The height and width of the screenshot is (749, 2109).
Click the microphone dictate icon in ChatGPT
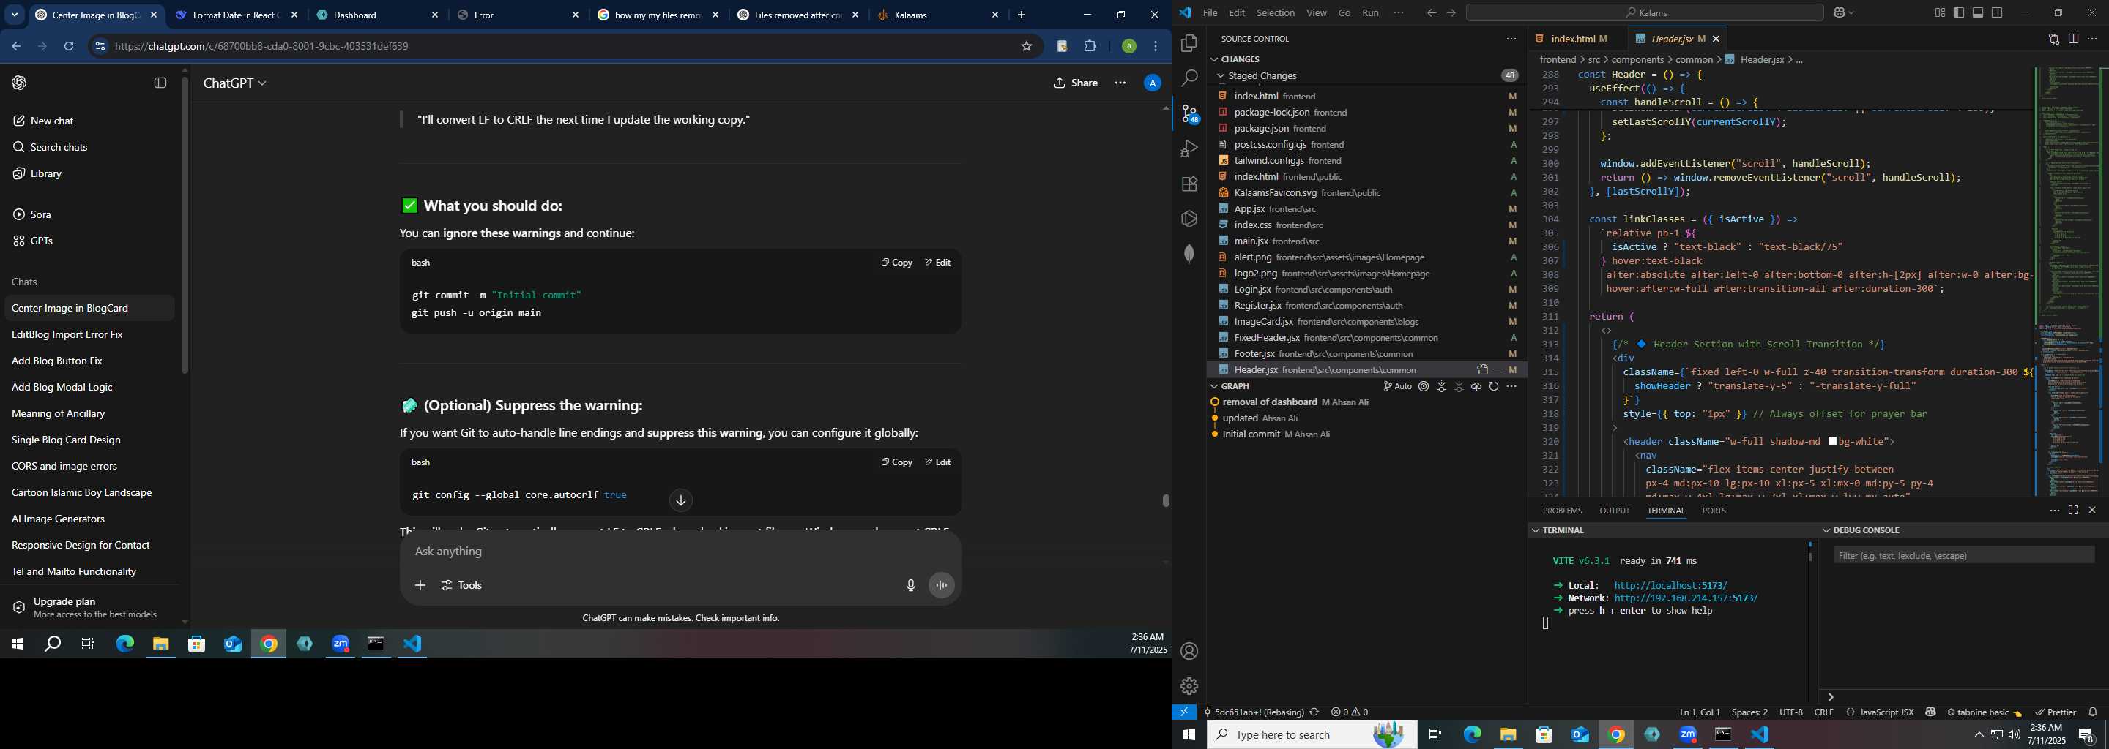[x=910, y=585]
